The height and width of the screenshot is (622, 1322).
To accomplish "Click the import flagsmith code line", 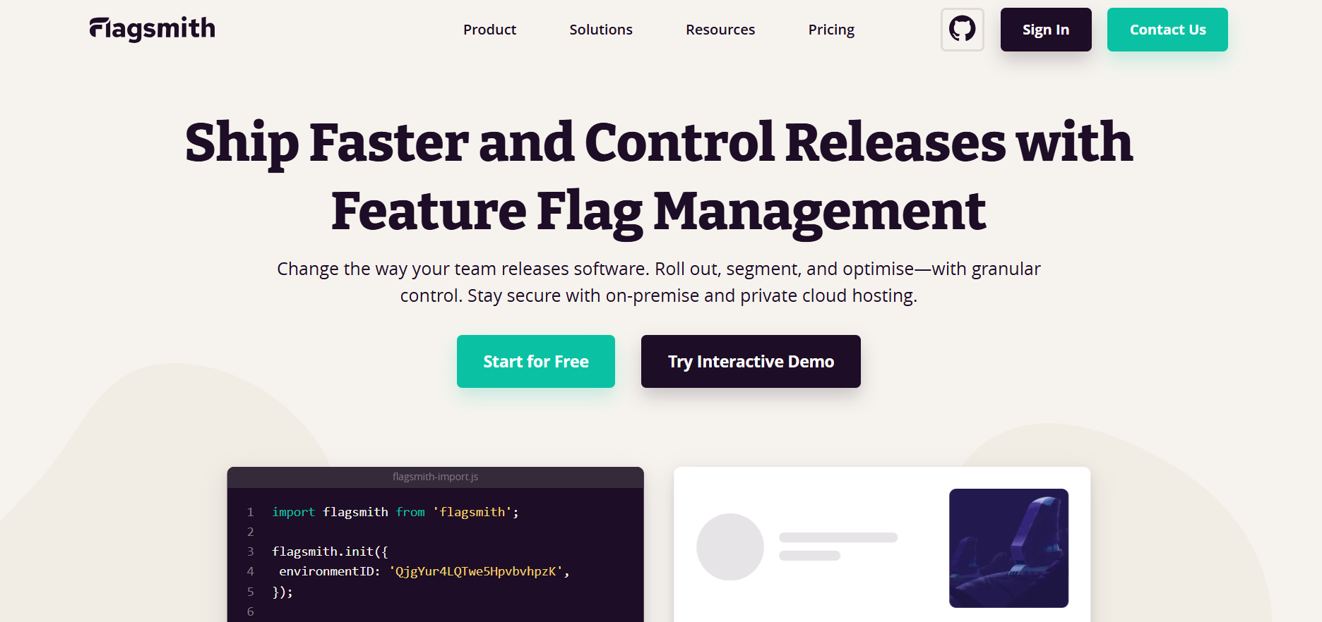I will click(x=395, y=512).
